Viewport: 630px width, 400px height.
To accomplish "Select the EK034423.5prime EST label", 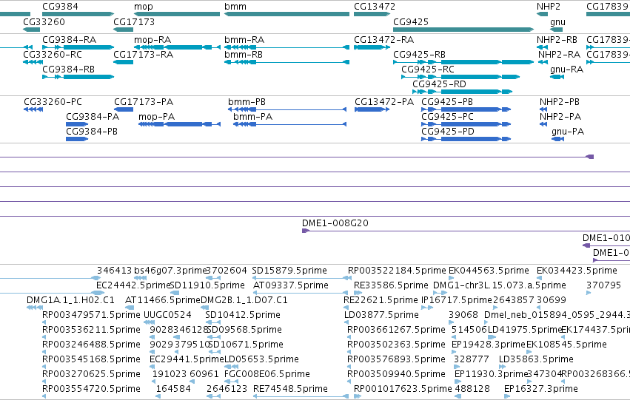I will [x=577, y=271].
